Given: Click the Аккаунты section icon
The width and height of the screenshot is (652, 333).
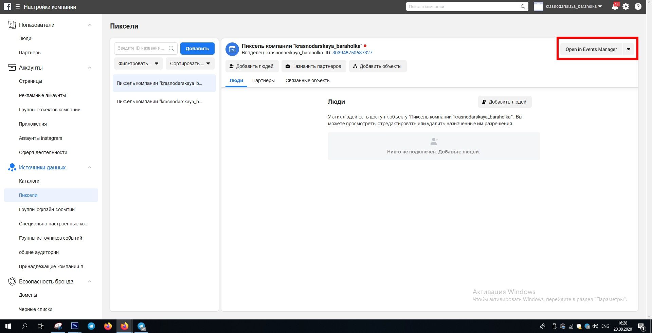Looking at the screenshot, I should (12, 68).
